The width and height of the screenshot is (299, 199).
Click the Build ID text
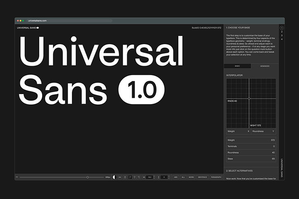point(206,28)
